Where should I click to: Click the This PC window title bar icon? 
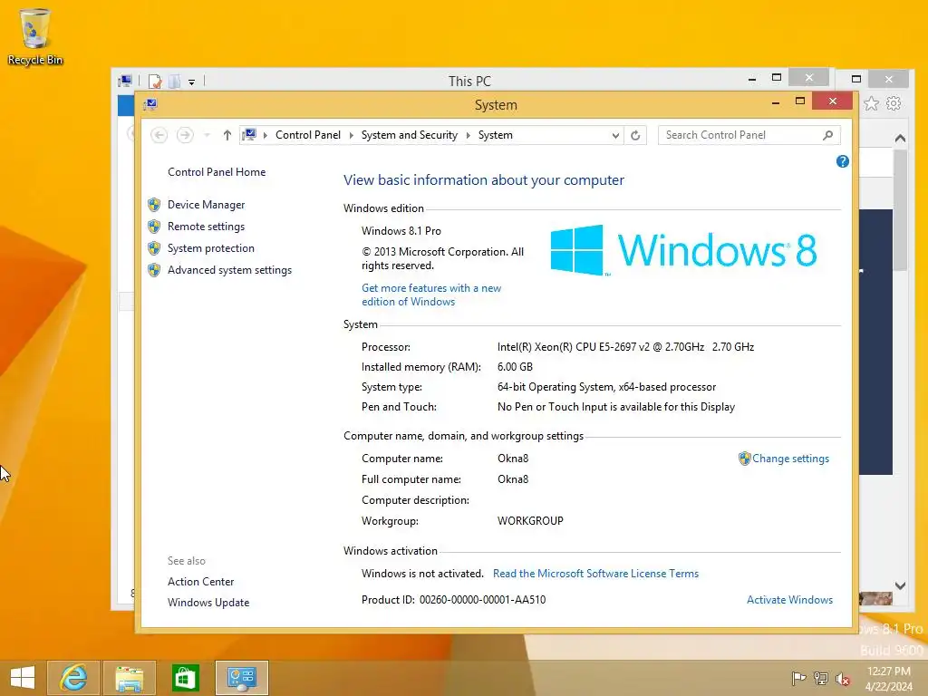point(125,81)
